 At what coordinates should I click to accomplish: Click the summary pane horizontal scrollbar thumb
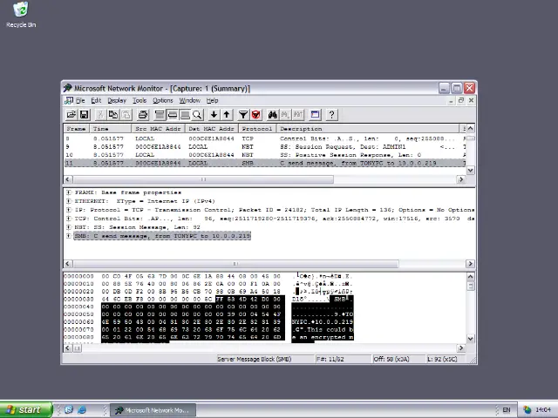[203, 179]
